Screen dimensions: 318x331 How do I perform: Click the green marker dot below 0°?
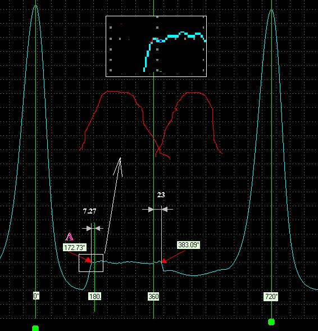point(35,328)
